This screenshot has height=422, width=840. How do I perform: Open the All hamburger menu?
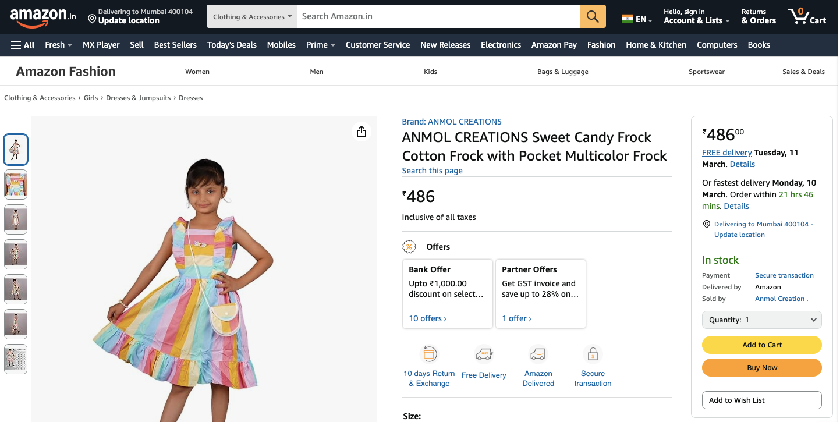(23, 45)
